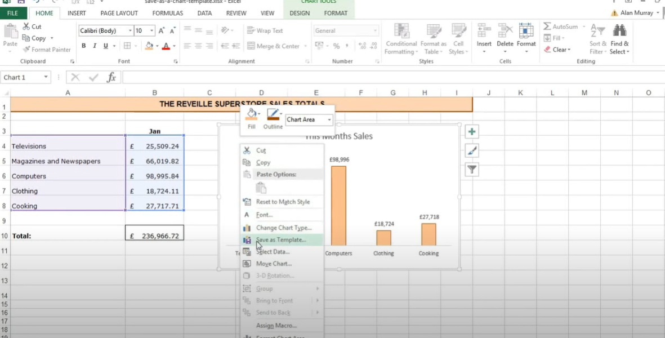Choose Assign Macro...
Image resolution: width=665 pixels, height=338 pixels.
[x=282, y=326]
